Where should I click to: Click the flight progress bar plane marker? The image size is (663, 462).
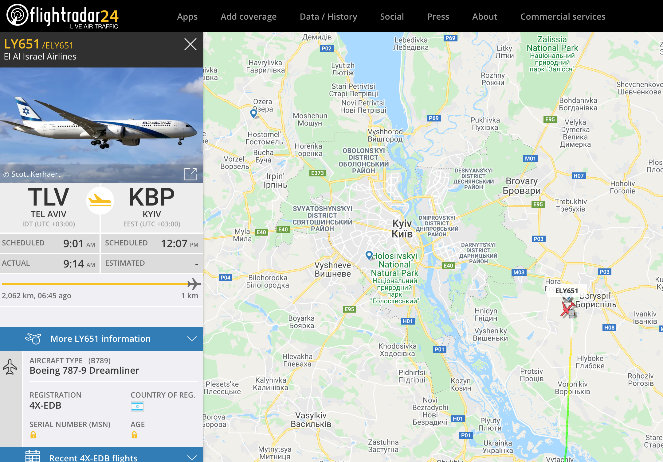(194, 284)
